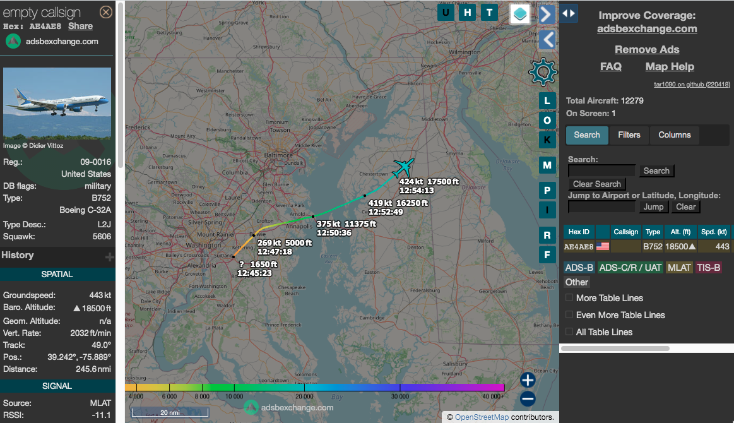Image resolution: width=734 pixels, height=423 pixels.
Task: Switch to the Columns tab
Action: (x=675, y=135)
